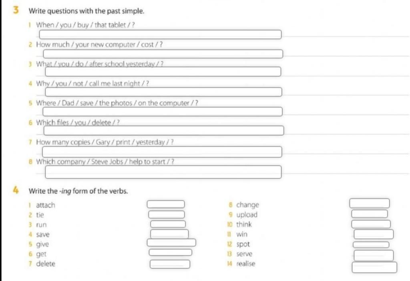Click answer box for 'How many copies / Gary'
Viewport: 410px width, 281px height.
point(162,152)
